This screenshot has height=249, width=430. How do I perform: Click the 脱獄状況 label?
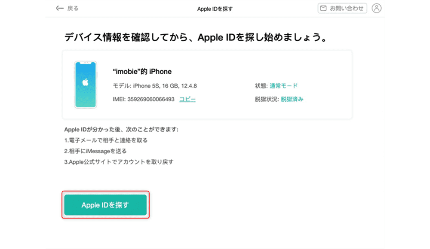[x=267, y=99]
